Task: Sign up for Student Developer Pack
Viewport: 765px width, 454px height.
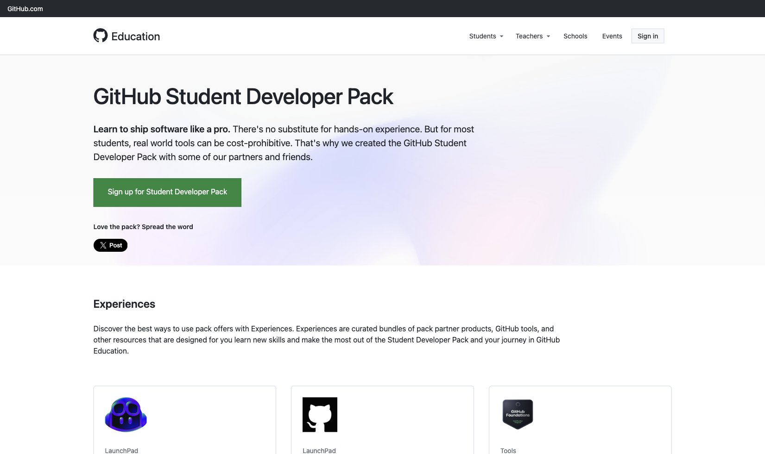Action: point(167,193)
